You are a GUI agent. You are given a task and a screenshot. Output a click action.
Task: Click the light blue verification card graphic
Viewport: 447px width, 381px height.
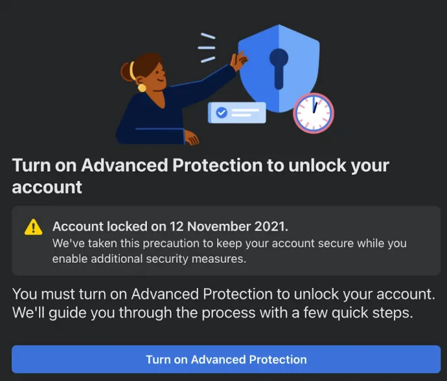[237, 113]
